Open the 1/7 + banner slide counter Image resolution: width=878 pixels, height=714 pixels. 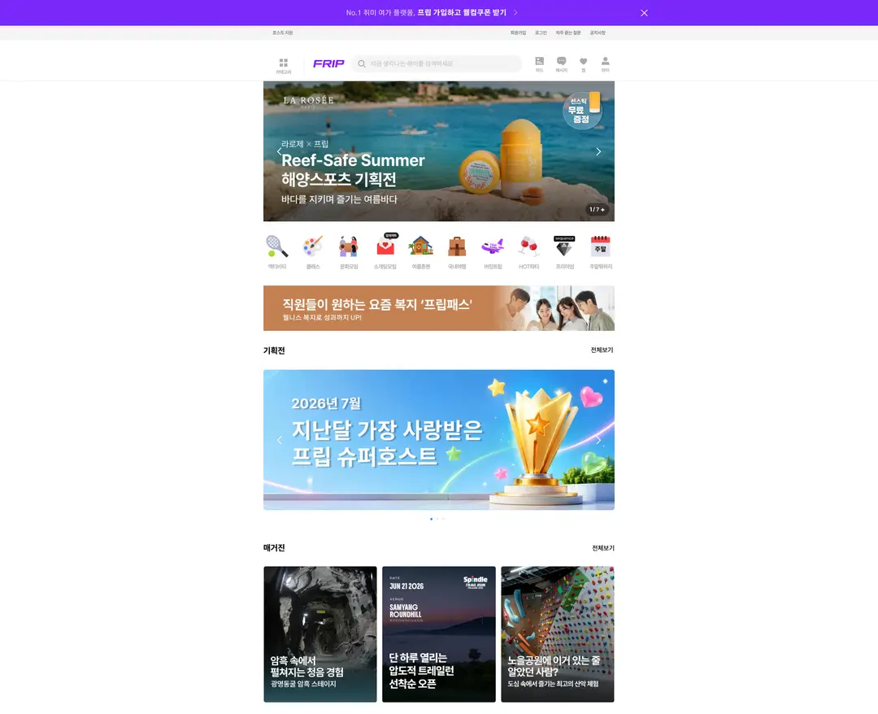[597, 210]
